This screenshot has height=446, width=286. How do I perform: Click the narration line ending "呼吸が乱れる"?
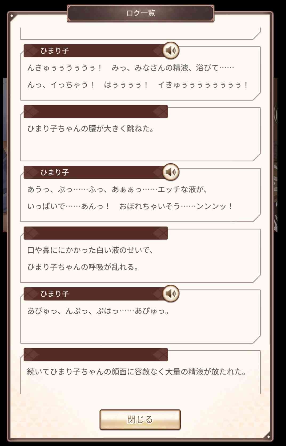pyautogui.click(x=83, y=267)
